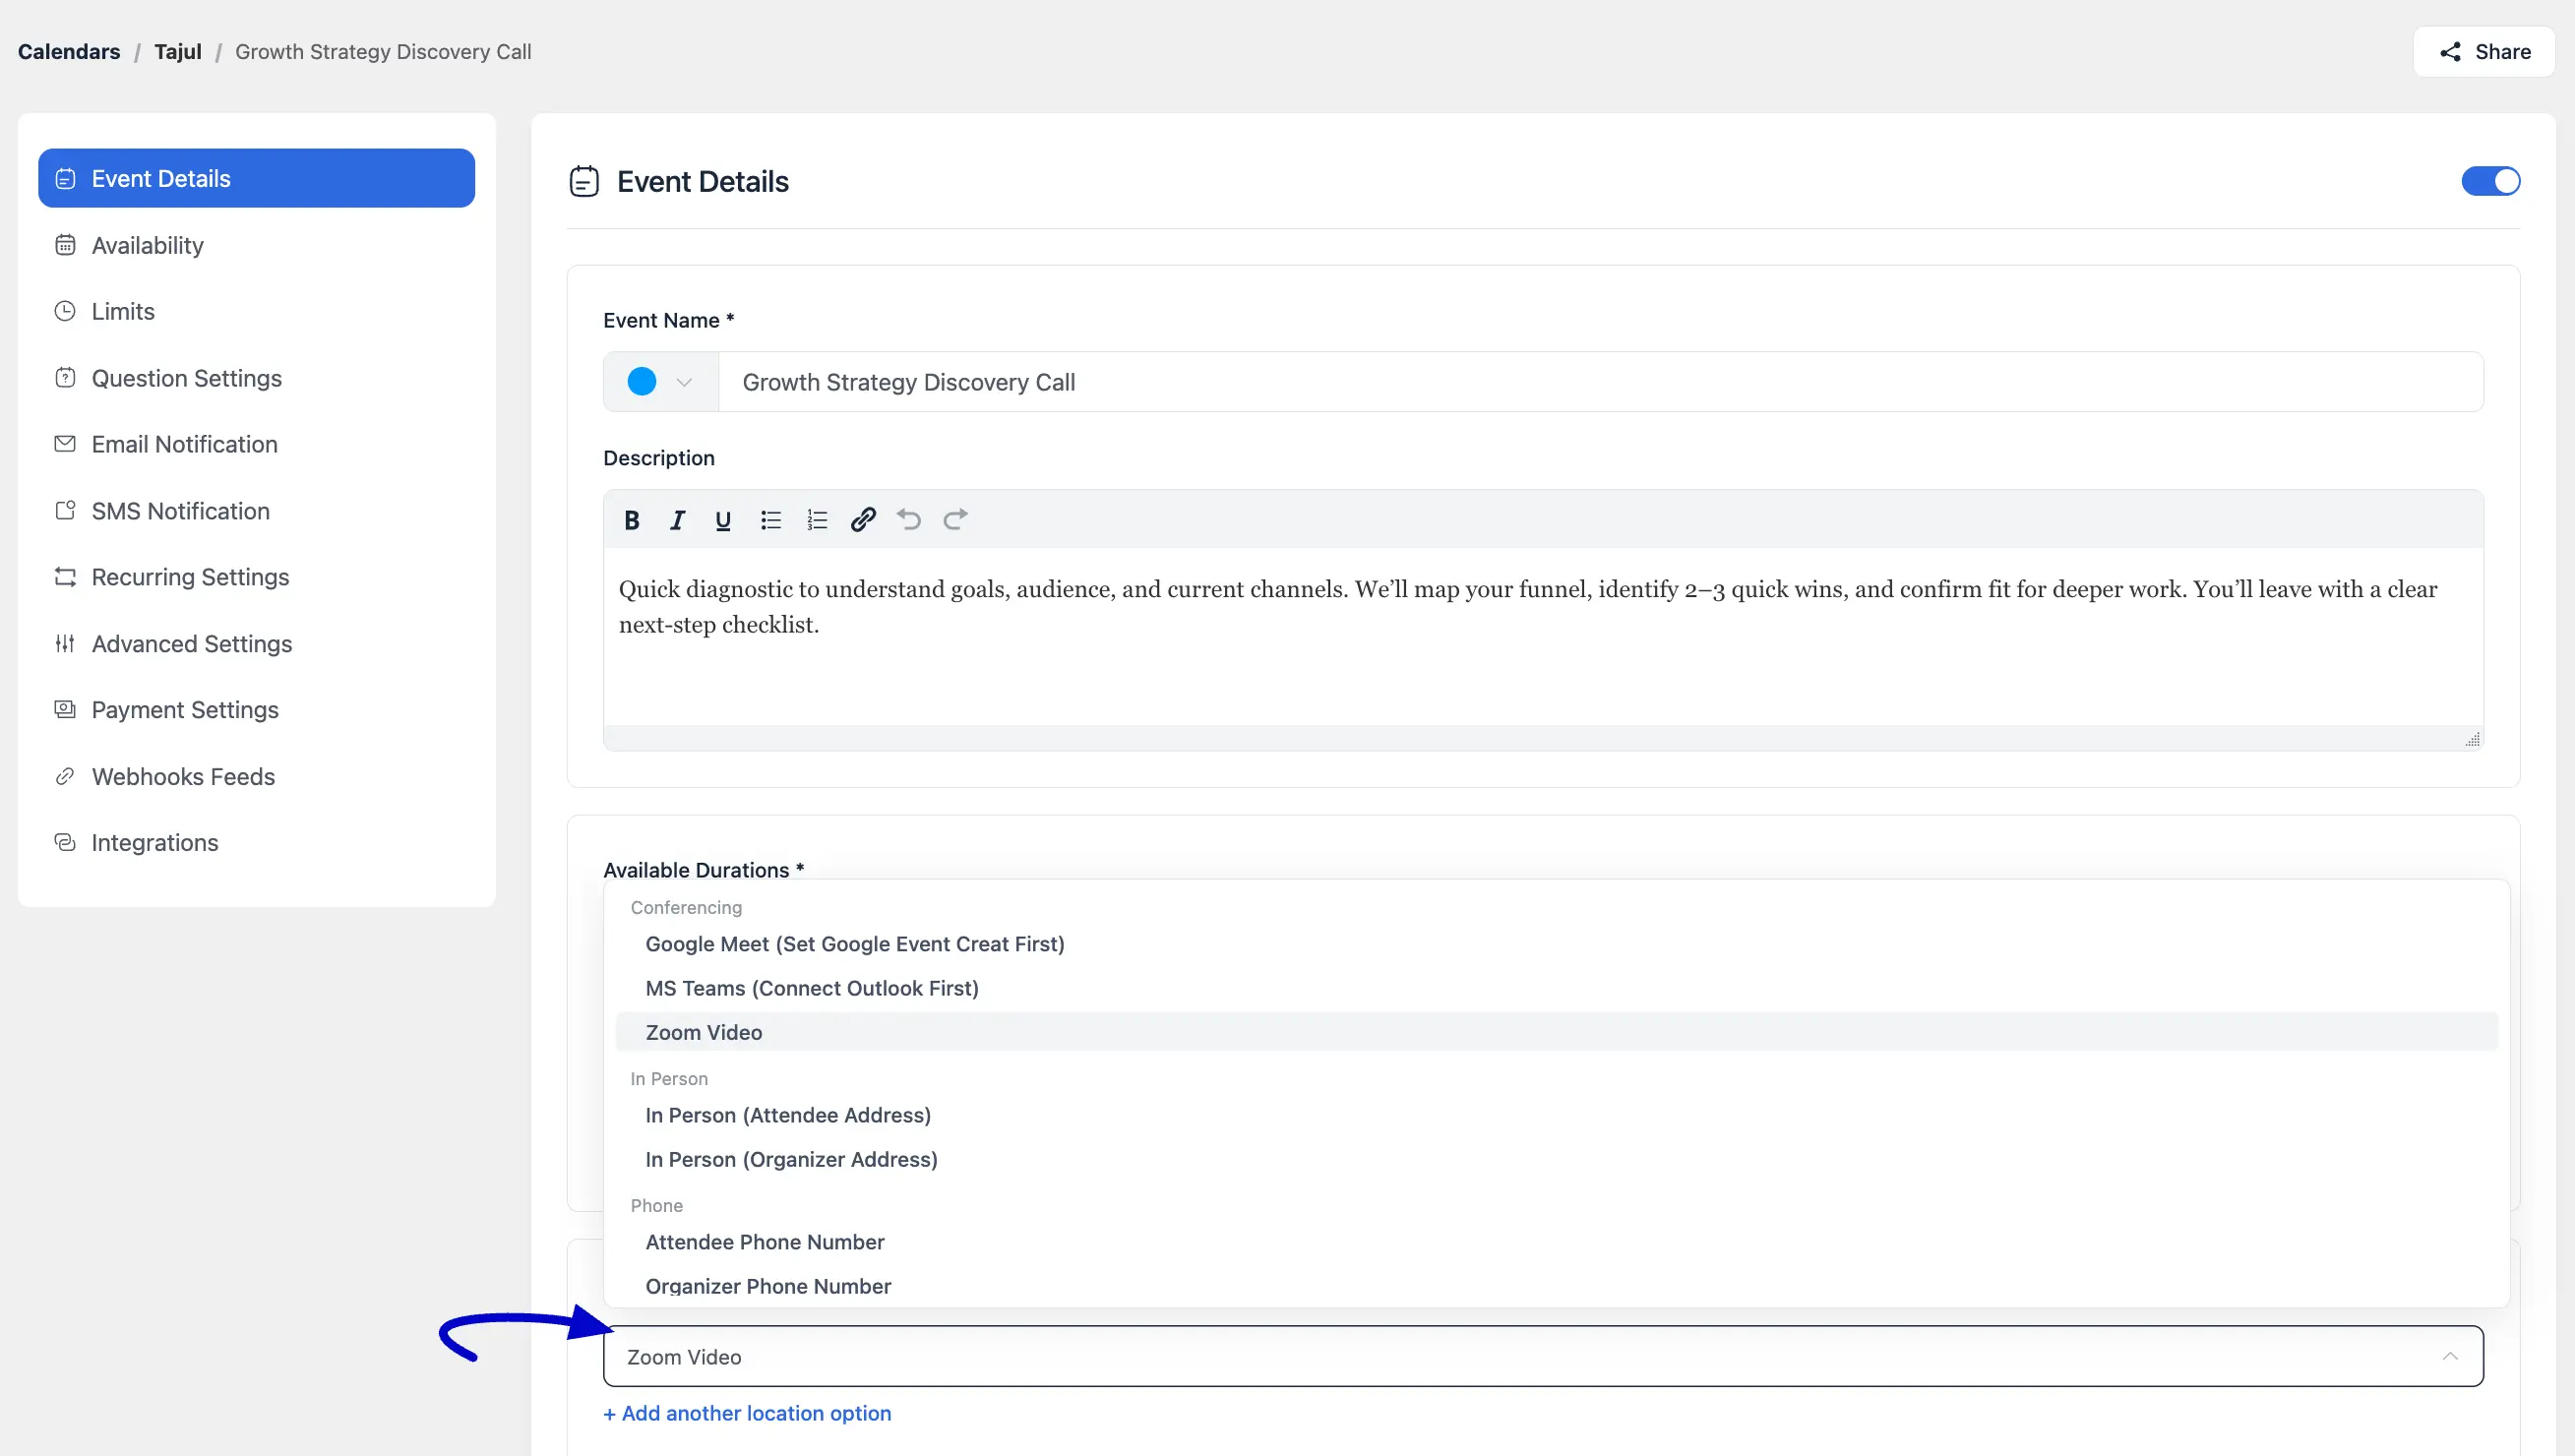Click the calendar icon beside Event Details heading
This screenshot has width=2575, height=1456.
[584, 181]
